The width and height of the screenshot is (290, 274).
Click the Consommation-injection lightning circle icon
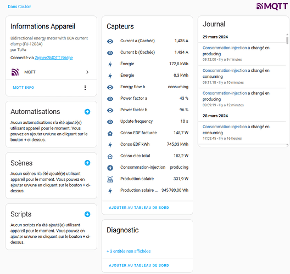(110, 168)
